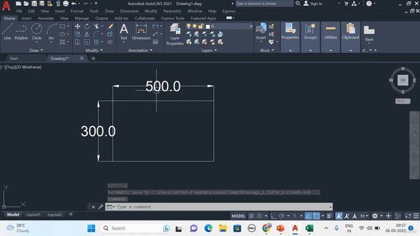Viewport: 420px width, 236px height.
Task: Activate the Stretch tool
Action: point(77,42)
